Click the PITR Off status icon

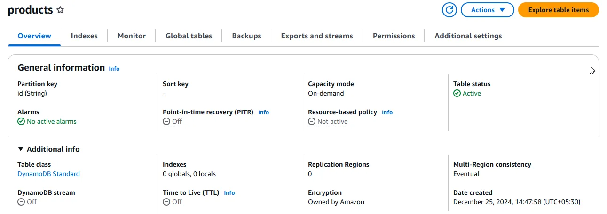(x=166, y=121)
